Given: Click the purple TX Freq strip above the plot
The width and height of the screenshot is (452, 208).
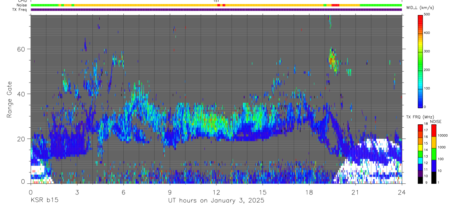Looking at the screenshot, I should (216, 10).
